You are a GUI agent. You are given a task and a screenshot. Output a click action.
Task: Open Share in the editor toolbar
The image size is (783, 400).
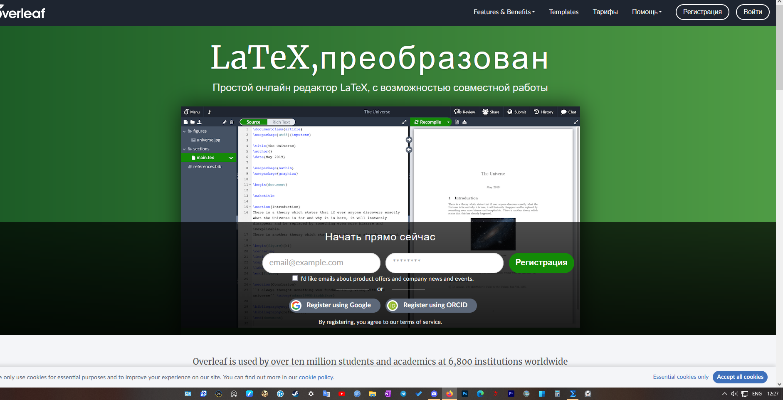[x=491, y=112]
